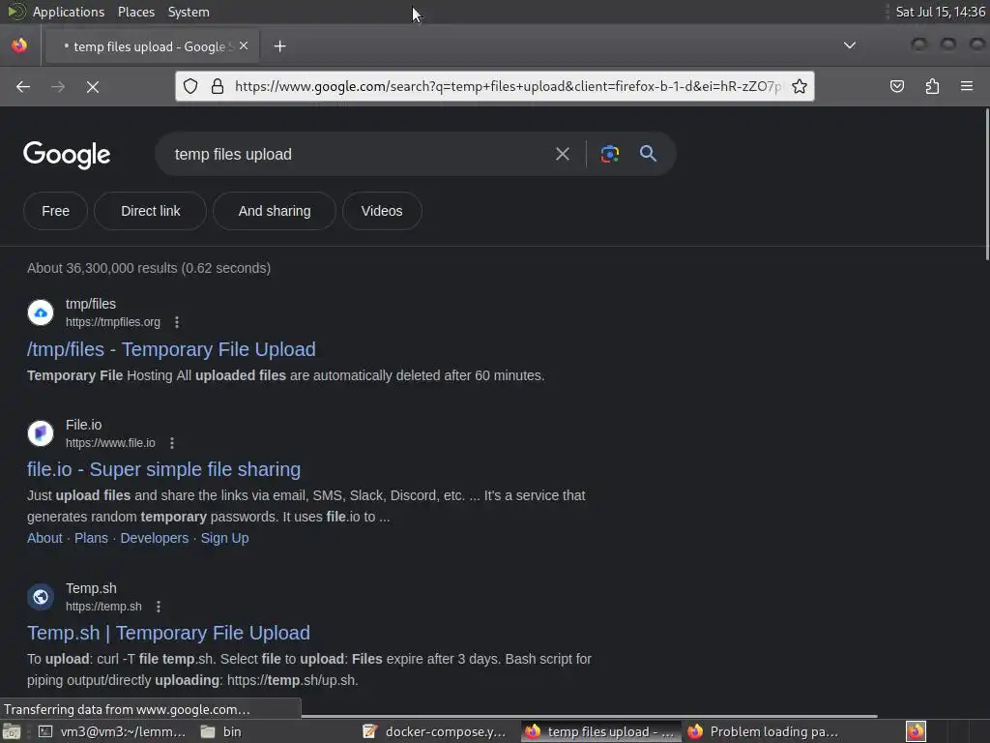Viewport: 990px width, 743px height.
Task: Click the 'https://www.file.io' URL text
Action: pos(110,443)
